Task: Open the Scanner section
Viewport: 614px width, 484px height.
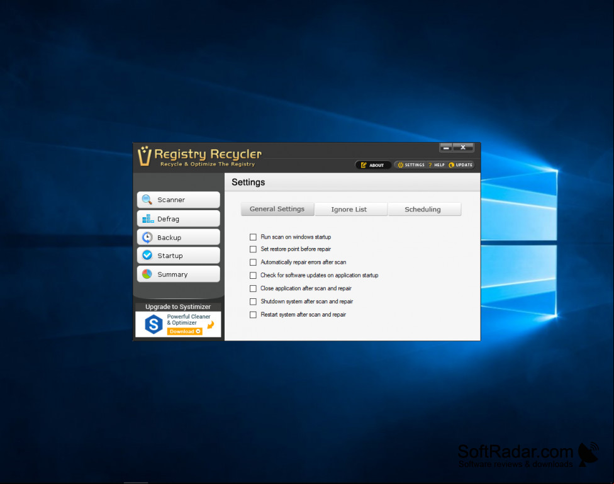Action: pos(178,200)
